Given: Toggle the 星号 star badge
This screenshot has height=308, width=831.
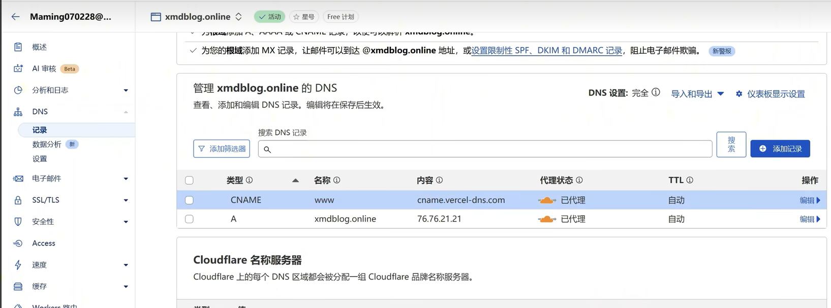Looking at the screenshot, I should pyautogui.click(x=304, y=17).
